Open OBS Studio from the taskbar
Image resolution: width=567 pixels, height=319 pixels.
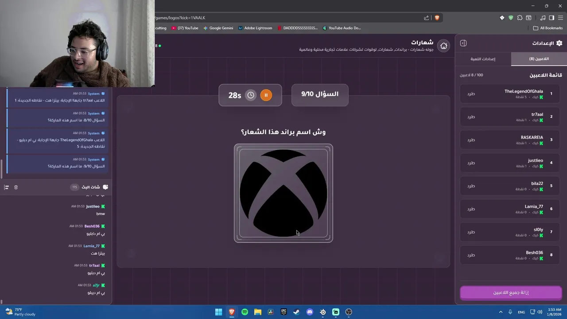point(349,312)
